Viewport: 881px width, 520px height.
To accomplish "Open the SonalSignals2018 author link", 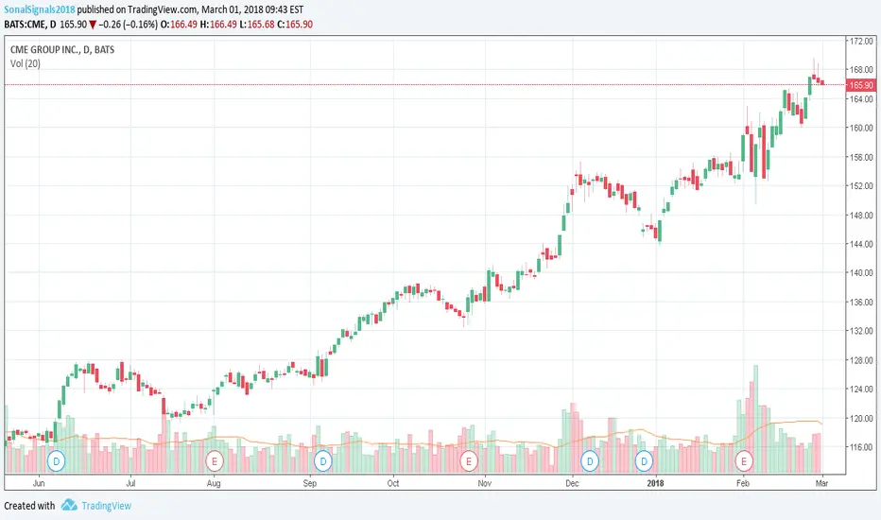I will 40,9.
